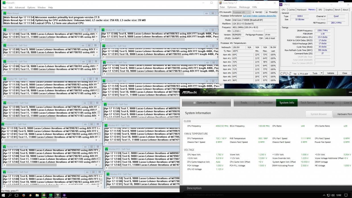Open the Edit menu in Prime95

pos(11,7)
